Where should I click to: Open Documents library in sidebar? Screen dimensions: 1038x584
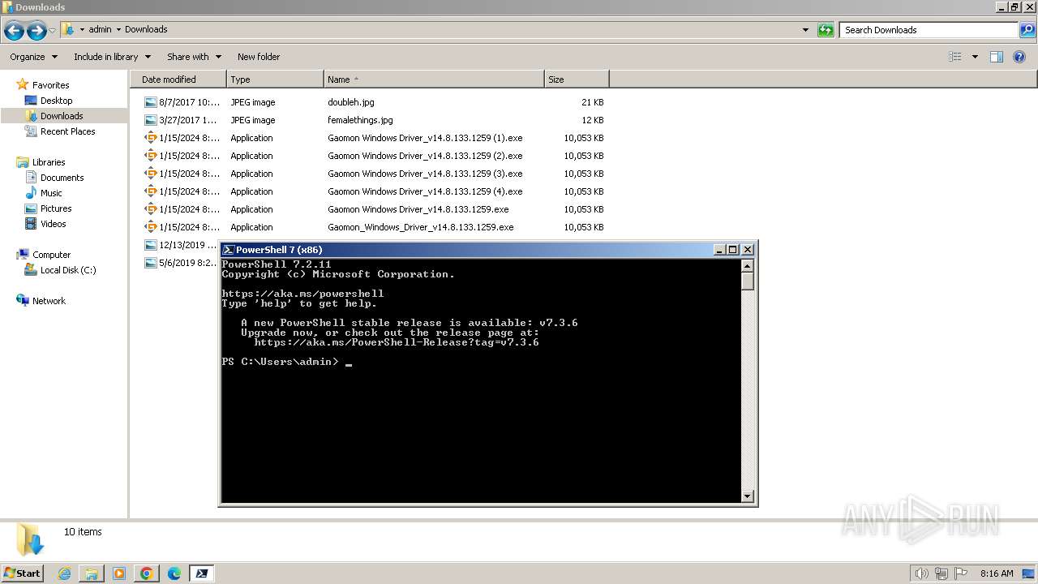point(62,178)
